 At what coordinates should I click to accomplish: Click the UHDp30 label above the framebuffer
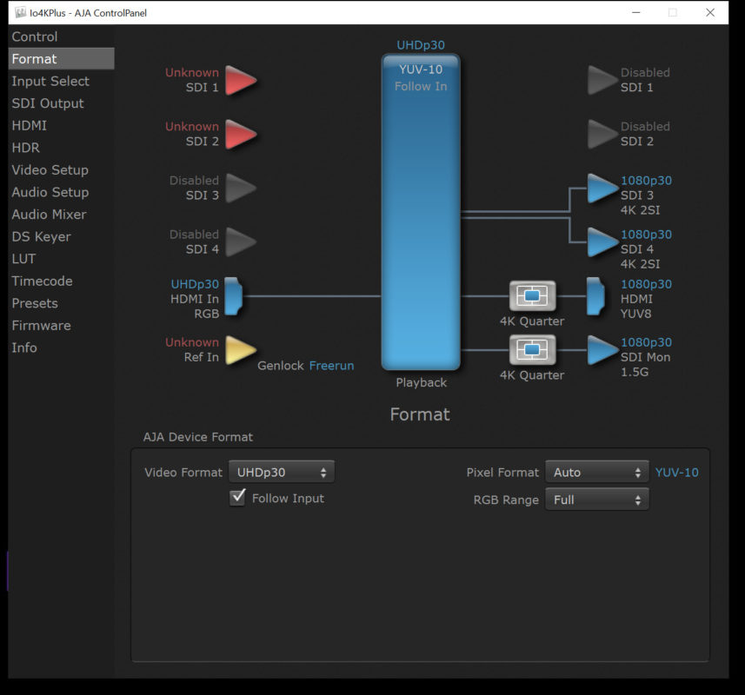point(421,45)
